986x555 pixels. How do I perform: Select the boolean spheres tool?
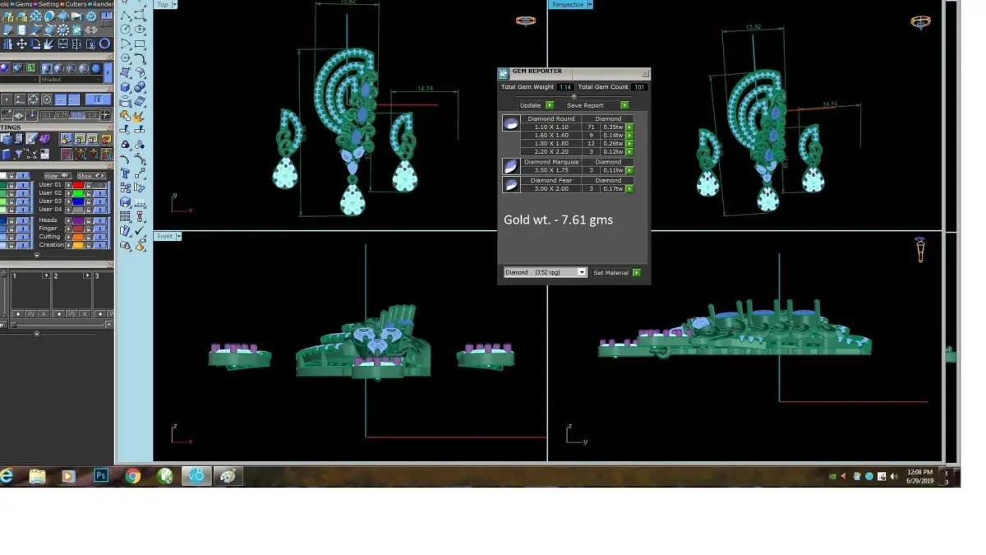(x=140, y=86)
